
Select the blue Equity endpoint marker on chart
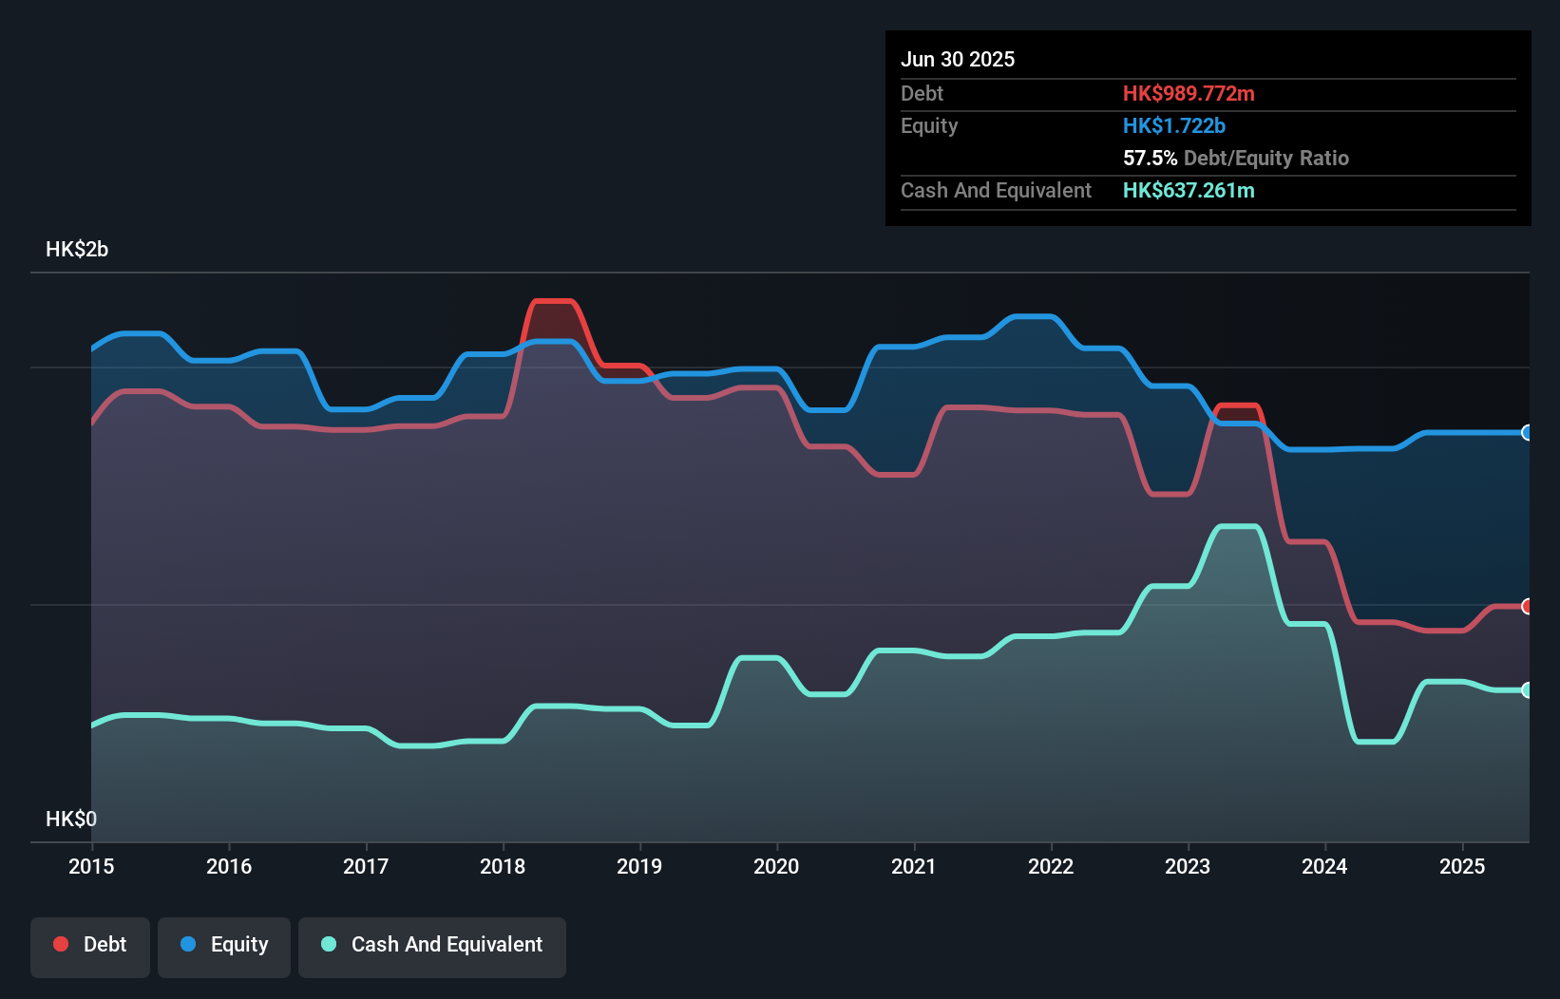coord(1528,433)
